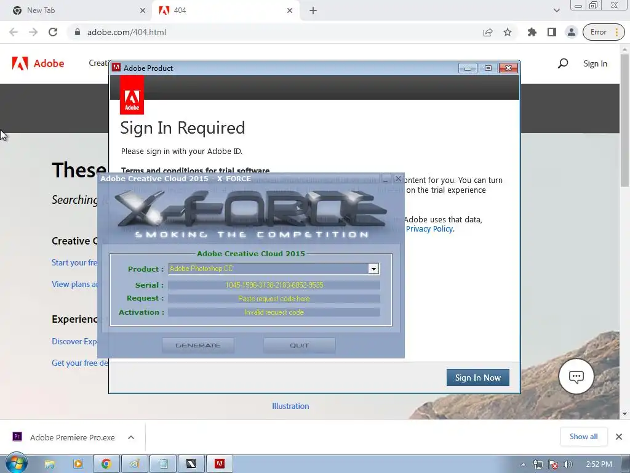
Task: Click the Adobe icon in dialog title bar
Action: 116,68
